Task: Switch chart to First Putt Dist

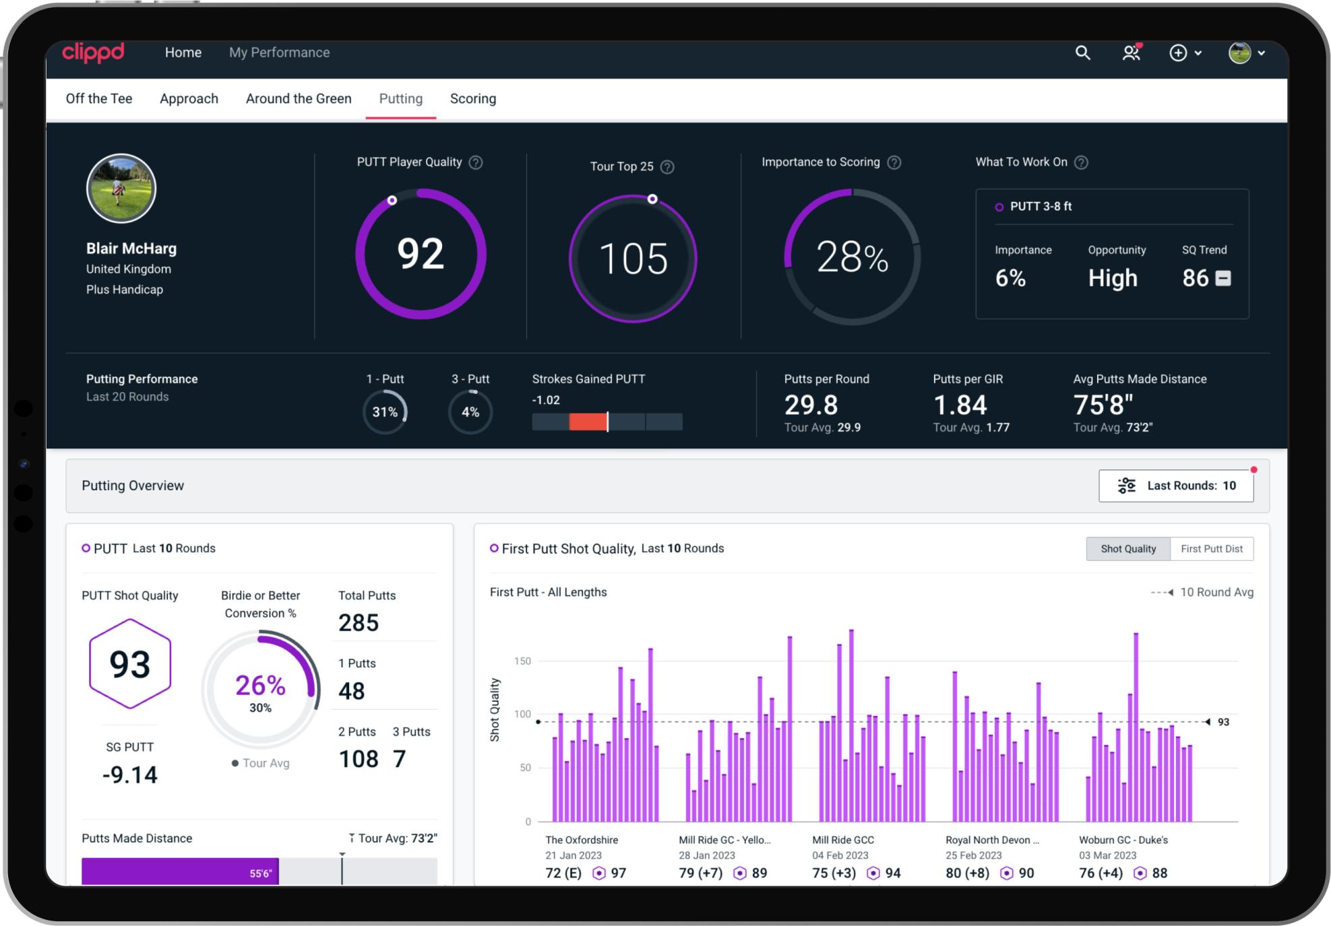Action: coord(1211,549)
